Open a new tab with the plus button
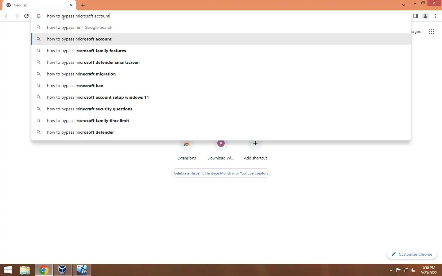442x276 pixels. [83, 5]
